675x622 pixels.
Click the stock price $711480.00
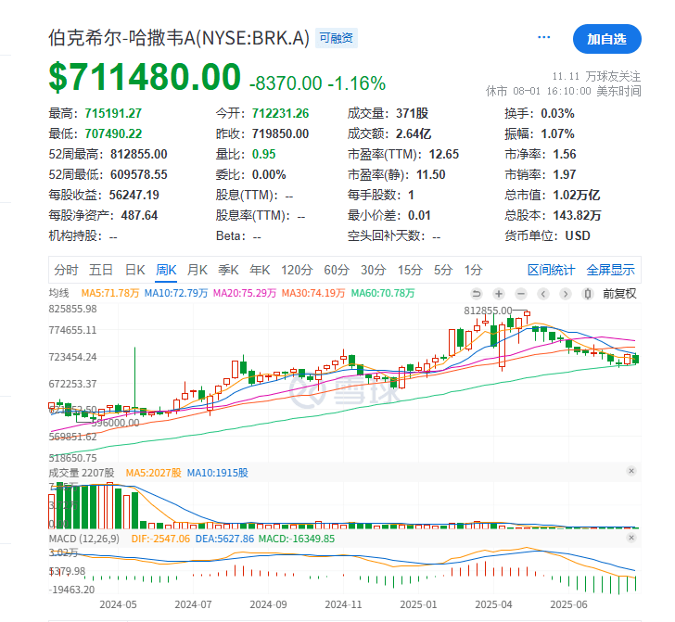145,77
